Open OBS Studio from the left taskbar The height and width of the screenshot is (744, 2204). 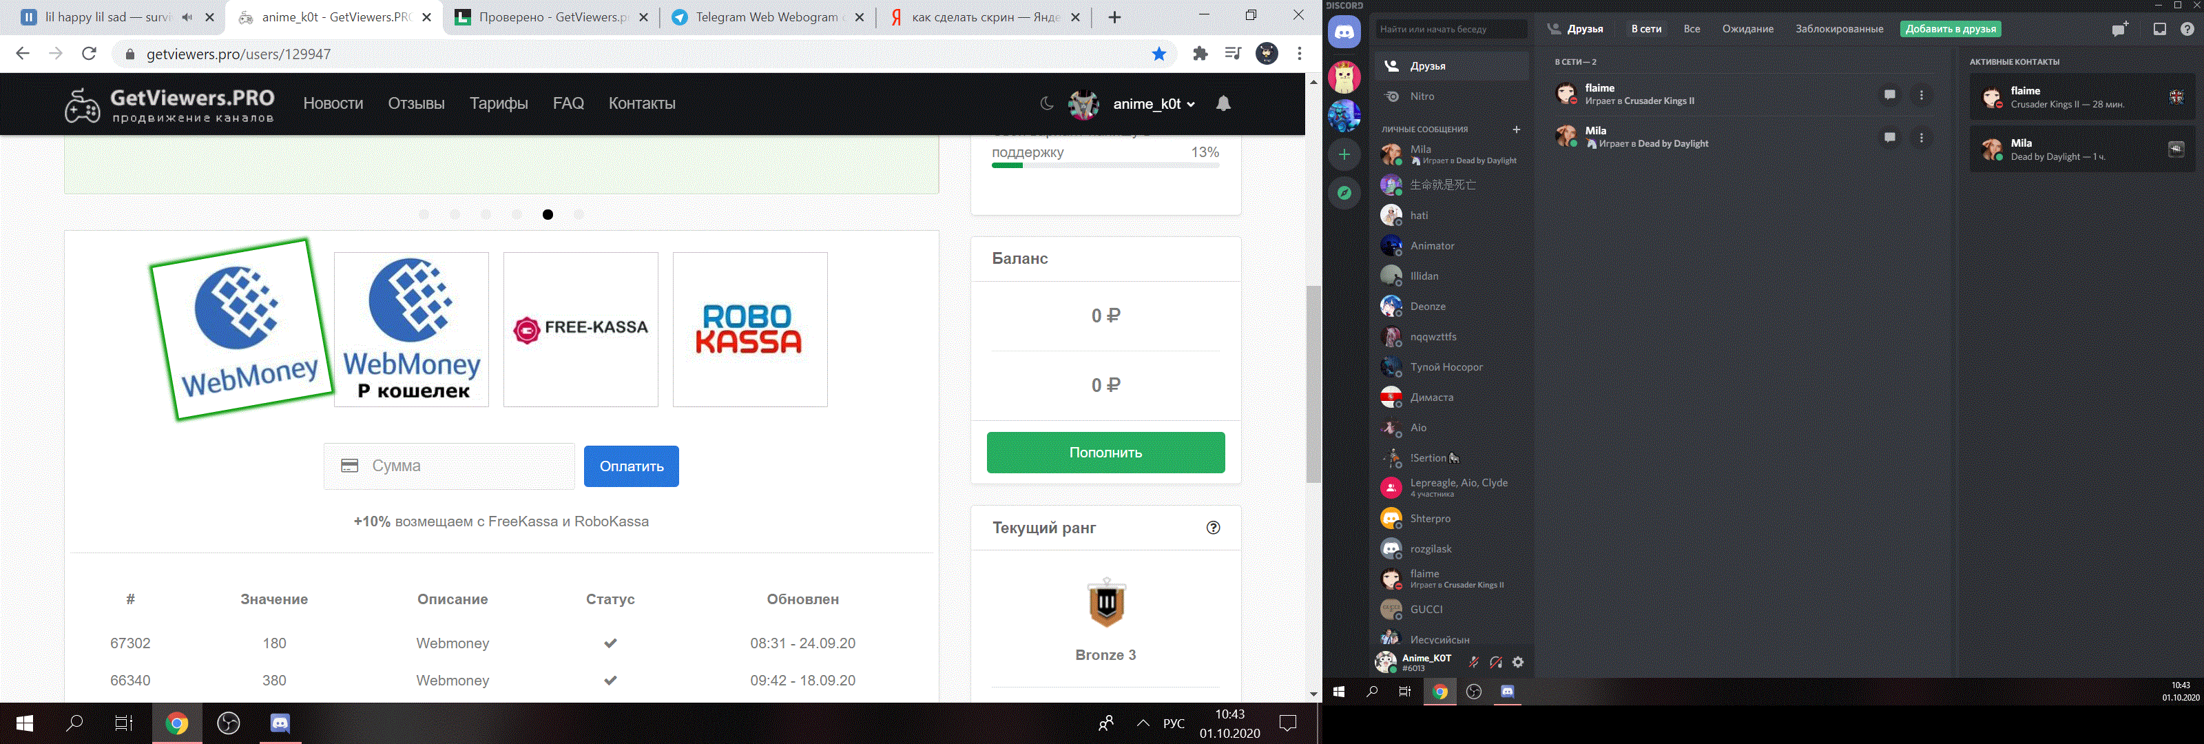[229, 723]
